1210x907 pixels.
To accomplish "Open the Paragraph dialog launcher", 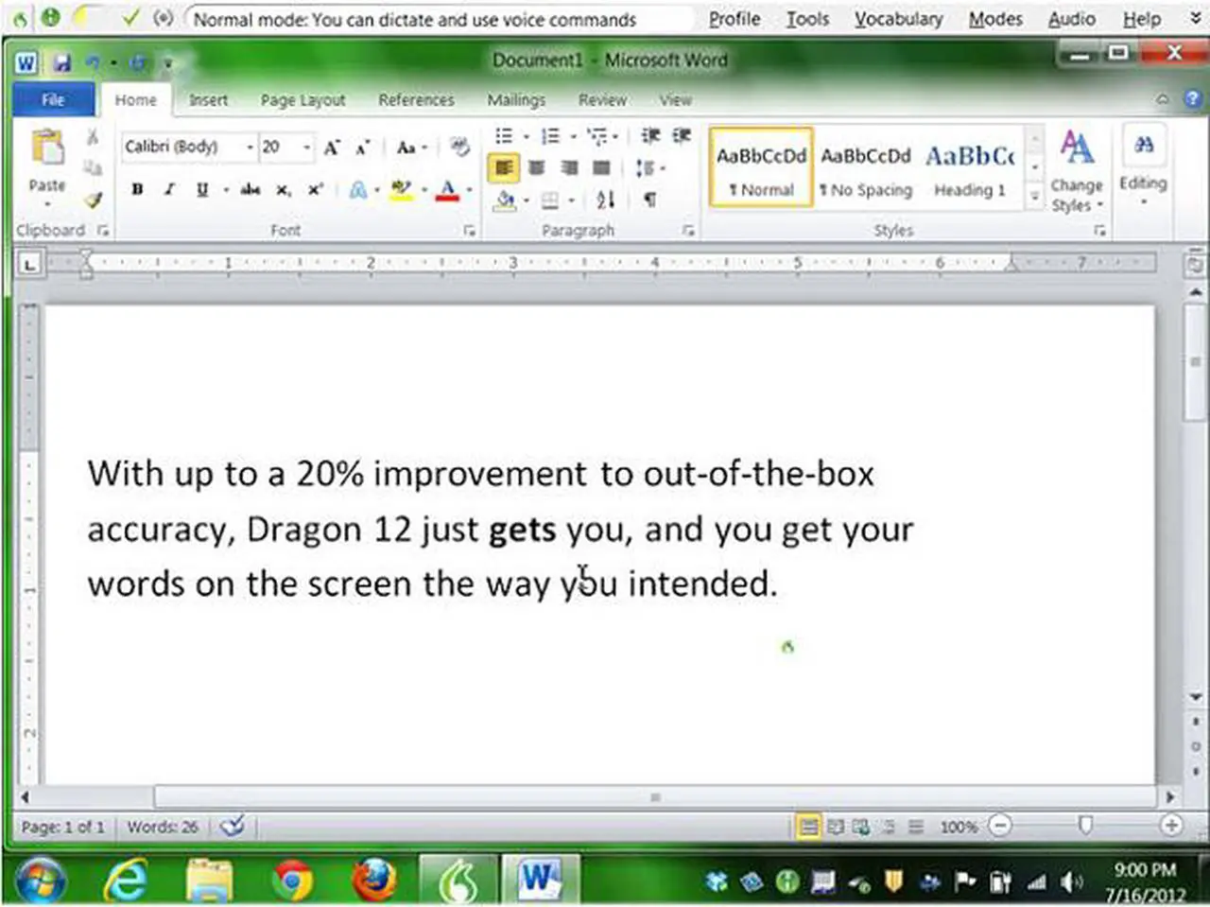I will 688,231.
